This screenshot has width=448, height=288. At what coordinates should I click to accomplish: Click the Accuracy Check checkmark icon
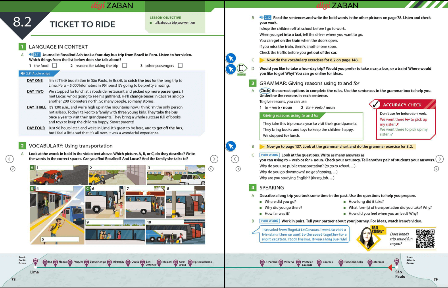click(x=374, y=105)
